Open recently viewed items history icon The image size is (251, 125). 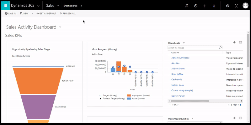click(196, 6)
